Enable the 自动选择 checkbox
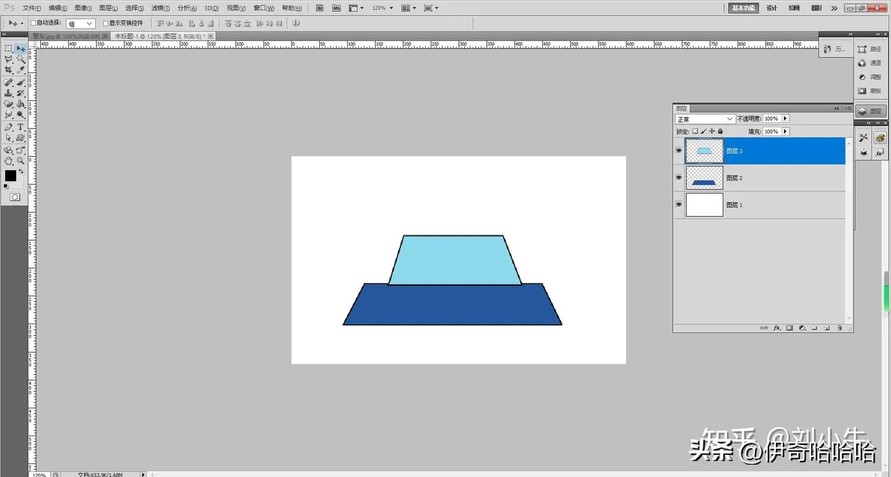 tap(33, 23)
